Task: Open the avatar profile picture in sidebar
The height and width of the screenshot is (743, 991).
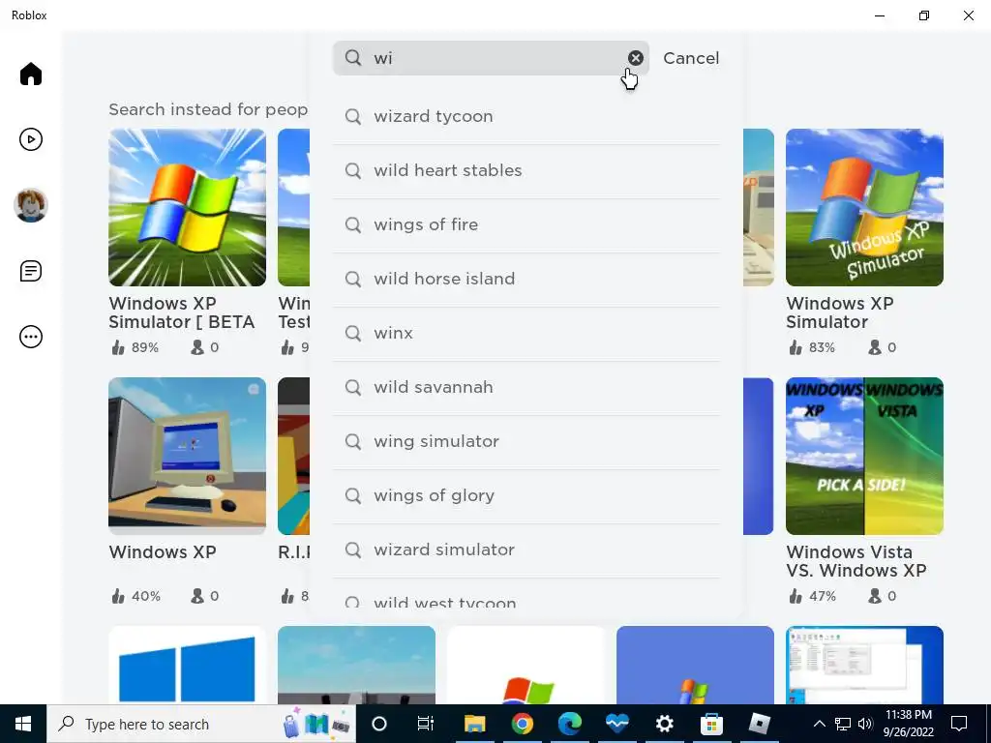Action: tap(30, 205)
